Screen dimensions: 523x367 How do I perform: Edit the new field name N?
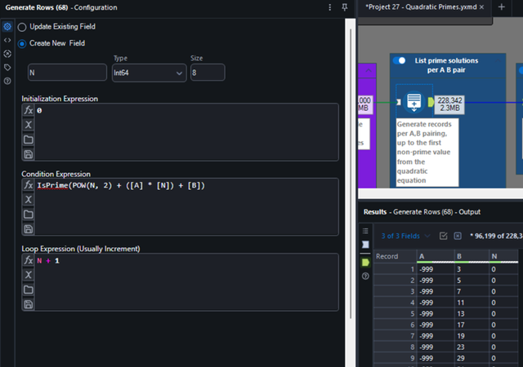tap(67, 73)
